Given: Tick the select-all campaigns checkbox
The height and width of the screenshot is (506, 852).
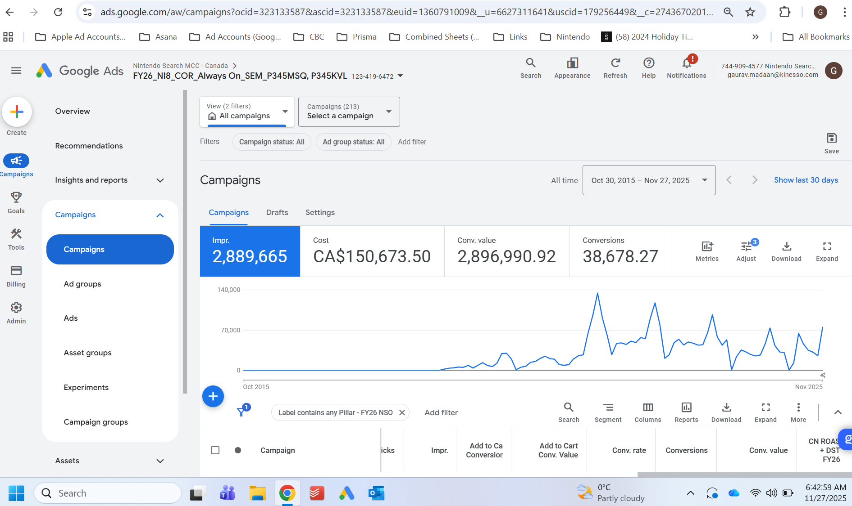Looking at the screenshot, I should 215,450.
